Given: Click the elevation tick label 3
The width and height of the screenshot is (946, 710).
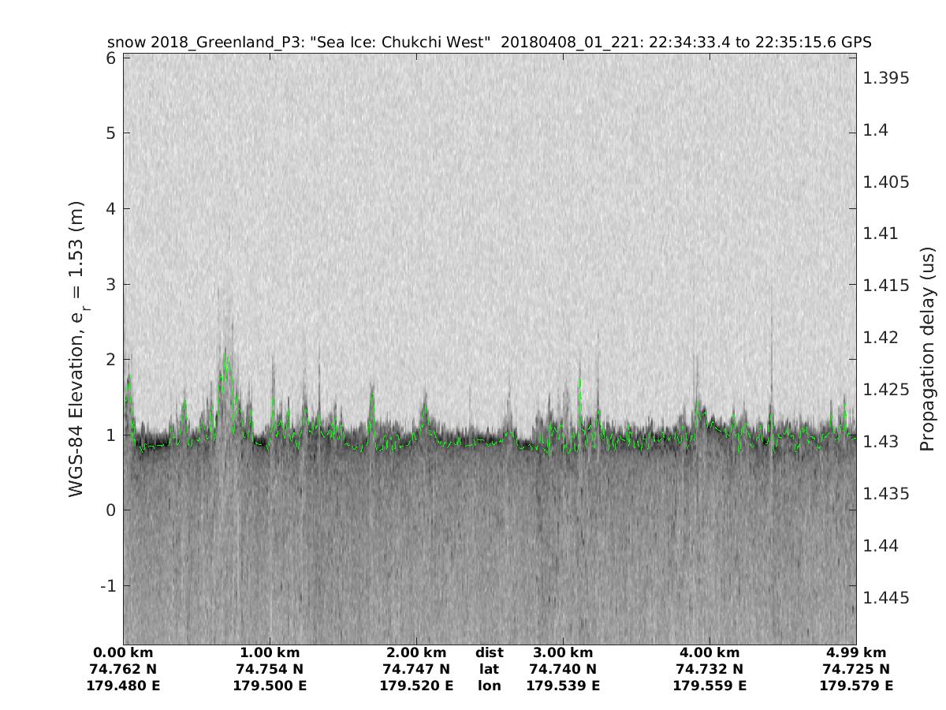Looking at the screenshot, I should [111, 284].
